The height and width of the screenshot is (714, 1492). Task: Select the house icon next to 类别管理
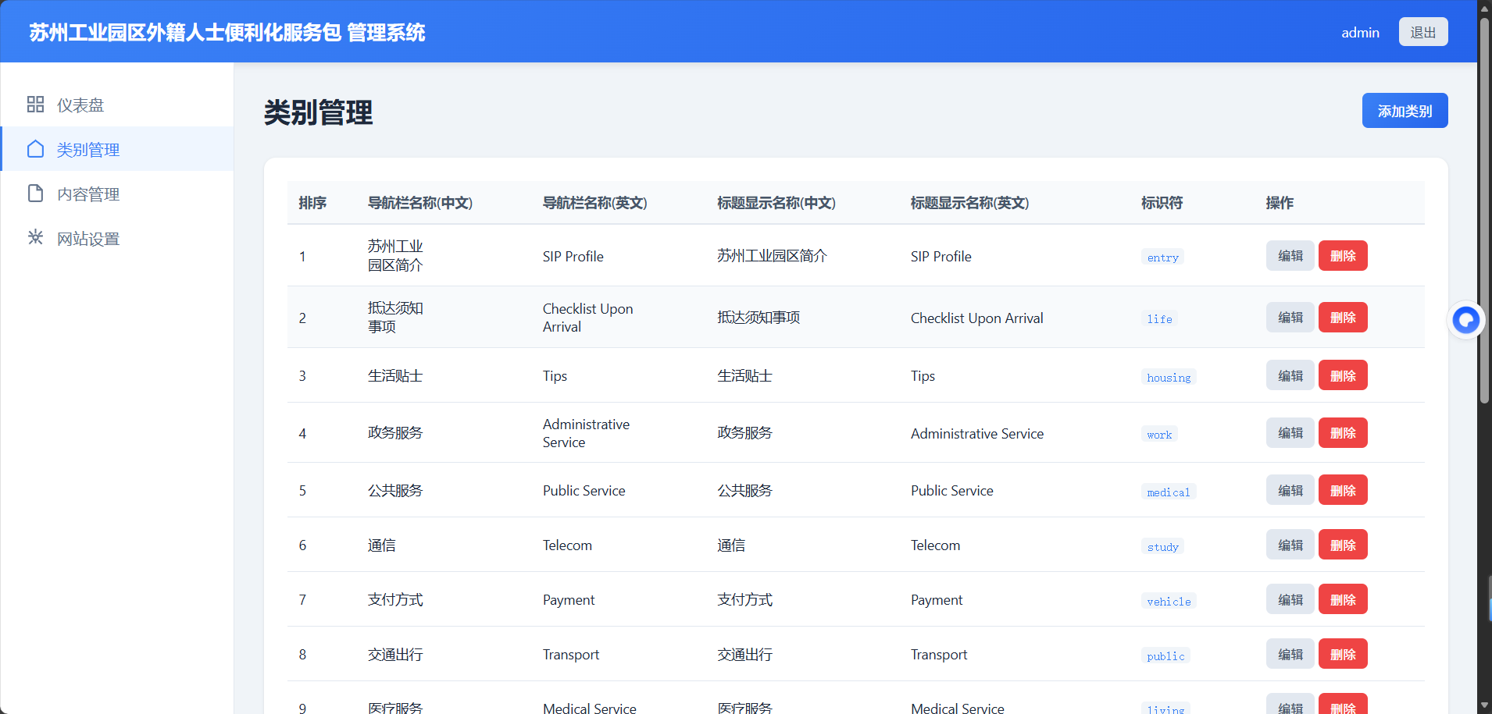pos(35,148)
